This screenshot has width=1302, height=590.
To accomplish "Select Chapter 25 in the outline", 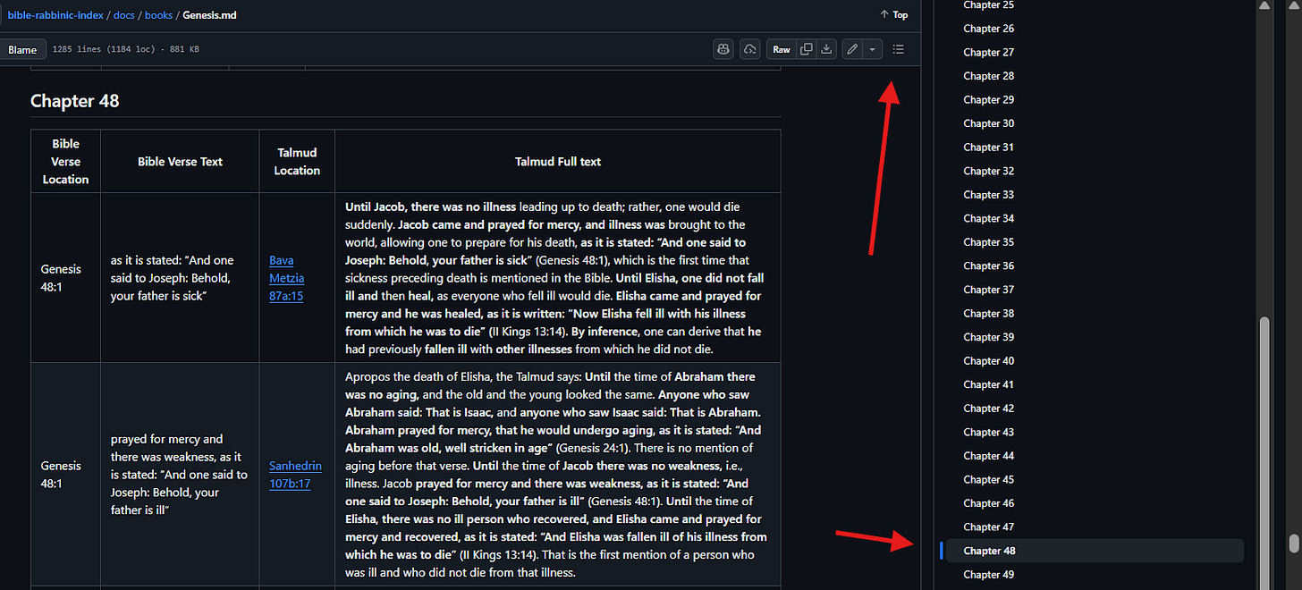I will [988, 5].
